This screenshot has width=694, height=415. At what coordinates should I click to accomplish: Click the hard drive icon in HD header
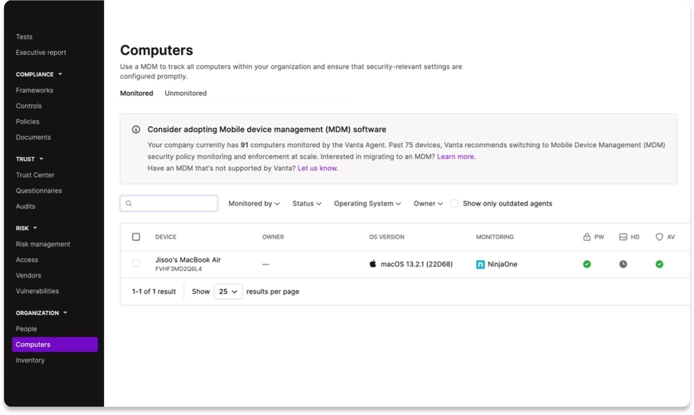tap(623, 237)
